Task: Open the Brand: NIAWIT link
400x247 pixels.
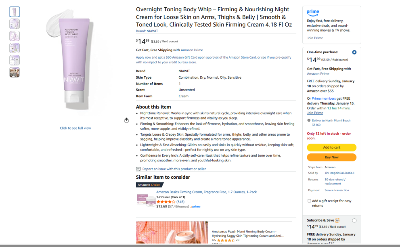Action: click(147, 31)
